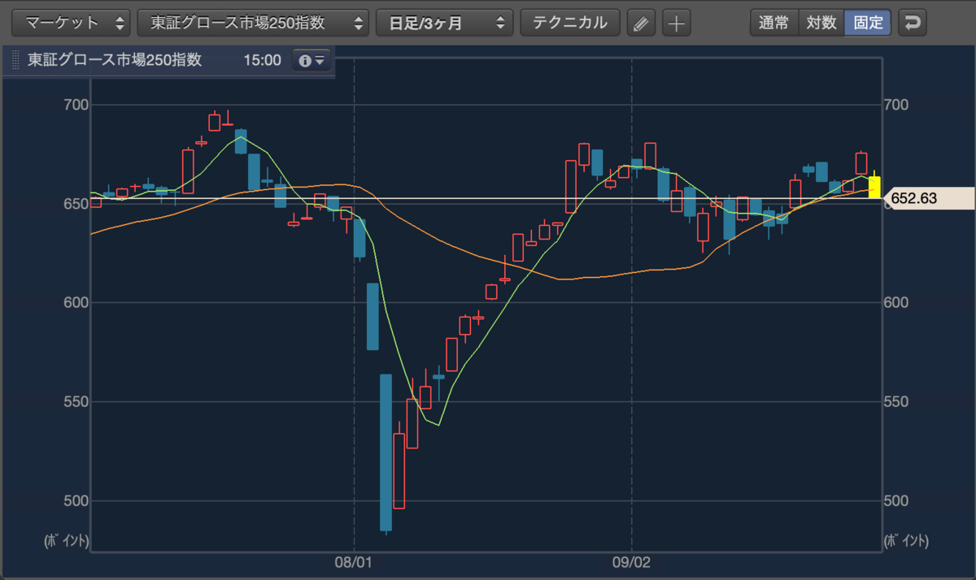Click the white horizontal price line
This screenshot has height=580, width=976.
[486, 198]
